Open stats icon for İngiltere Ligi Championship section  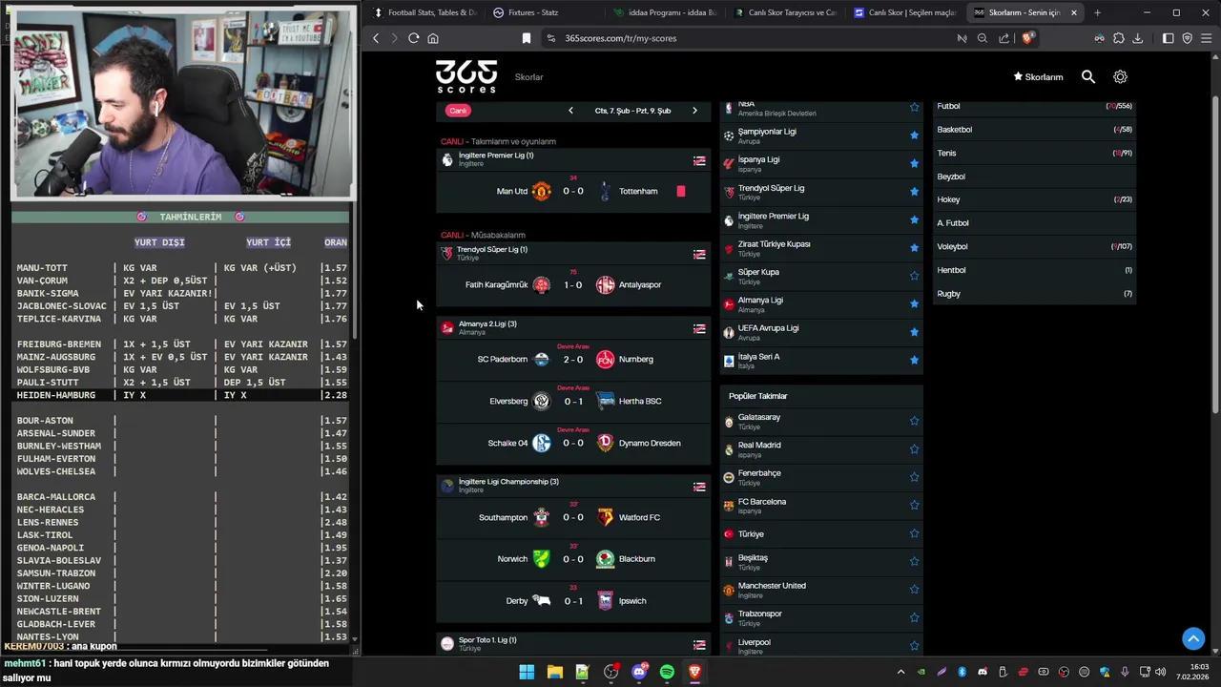[699, 487]
